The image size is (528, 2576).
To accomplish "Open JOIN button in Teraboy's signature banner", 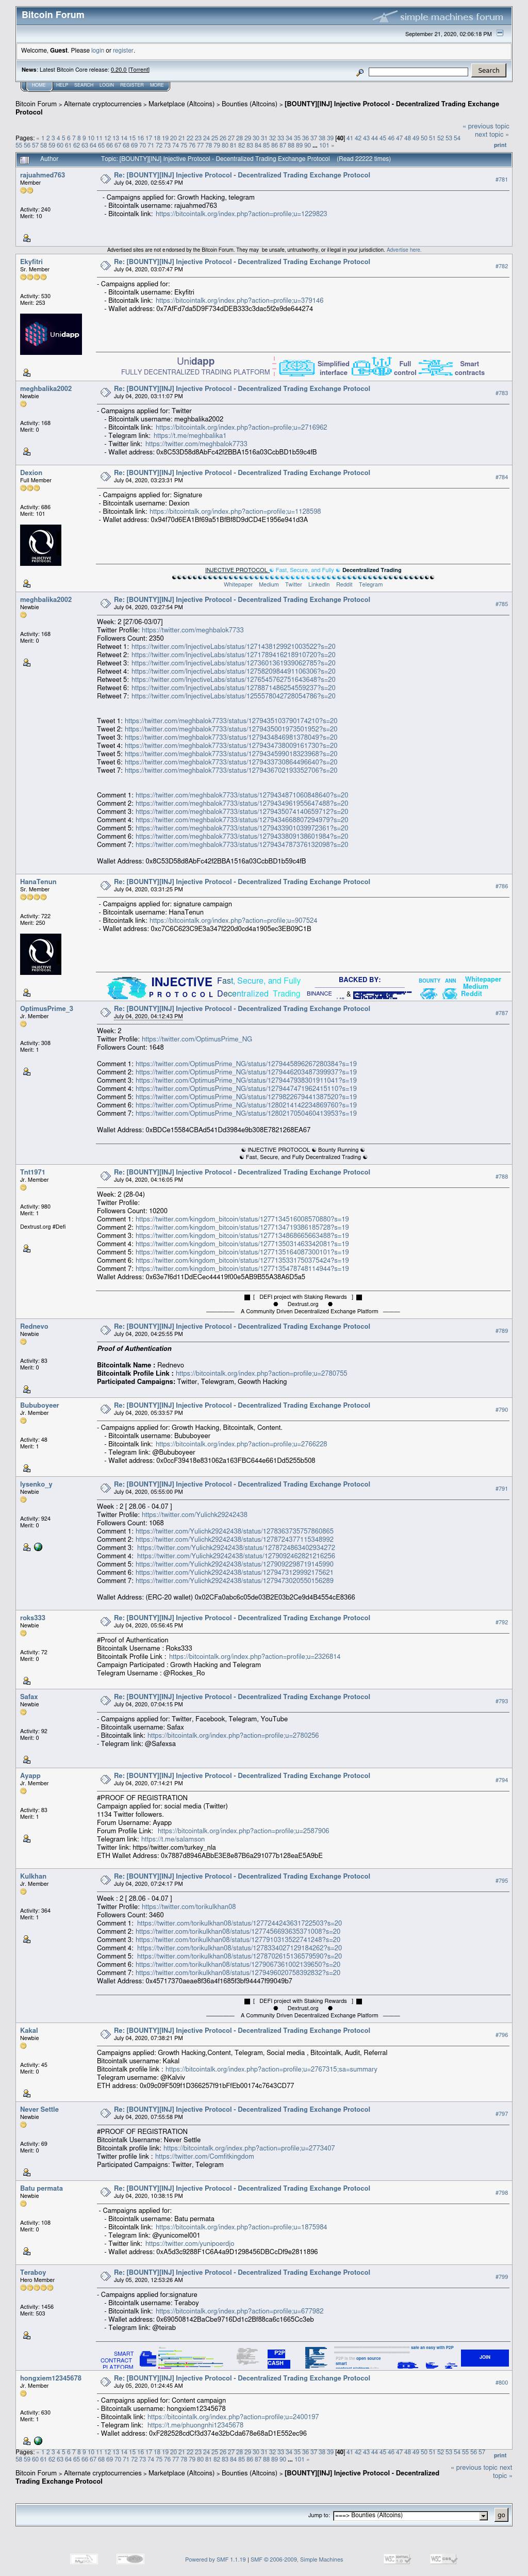I will (x=485, y=2357).
